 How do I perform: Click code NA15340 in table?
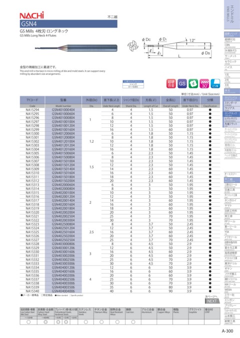click(32, 291)
